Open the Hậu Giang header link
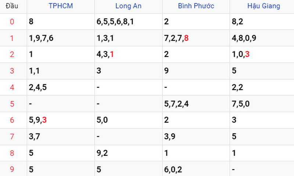 [x=263, y=6]
